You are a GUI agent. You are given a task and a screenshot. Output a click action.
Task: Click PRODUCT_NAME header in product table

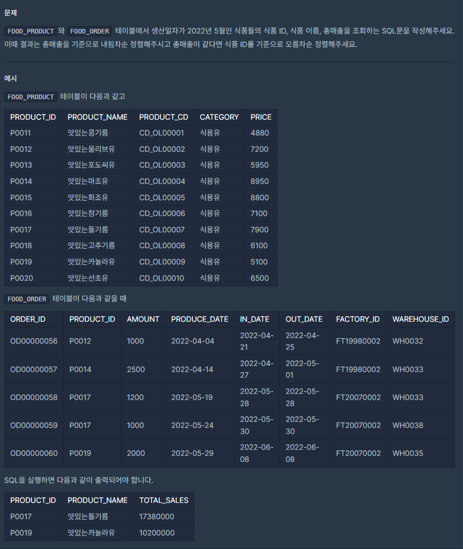(x=98, y=117)
